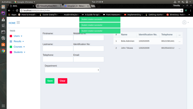This screenshot has width=193, height=109.
Task: Open the Department dropdown
Action: tap(72, 70)
